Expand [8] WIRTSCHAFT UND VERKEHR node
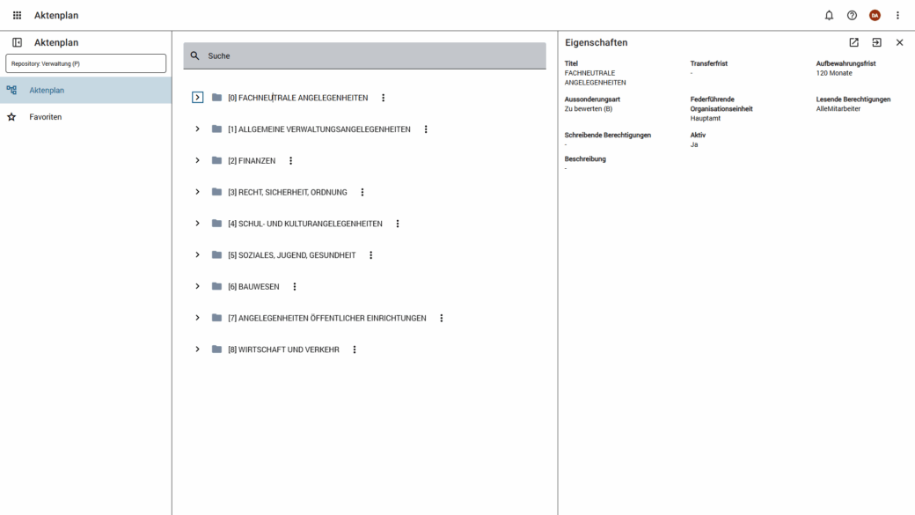 (x=197, y=349)
